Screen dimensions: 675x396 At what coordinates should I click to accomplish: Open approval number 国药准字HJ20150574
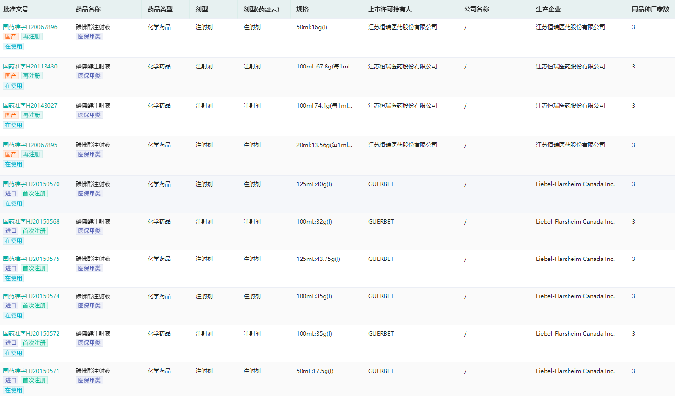click(x=32, y=296)
